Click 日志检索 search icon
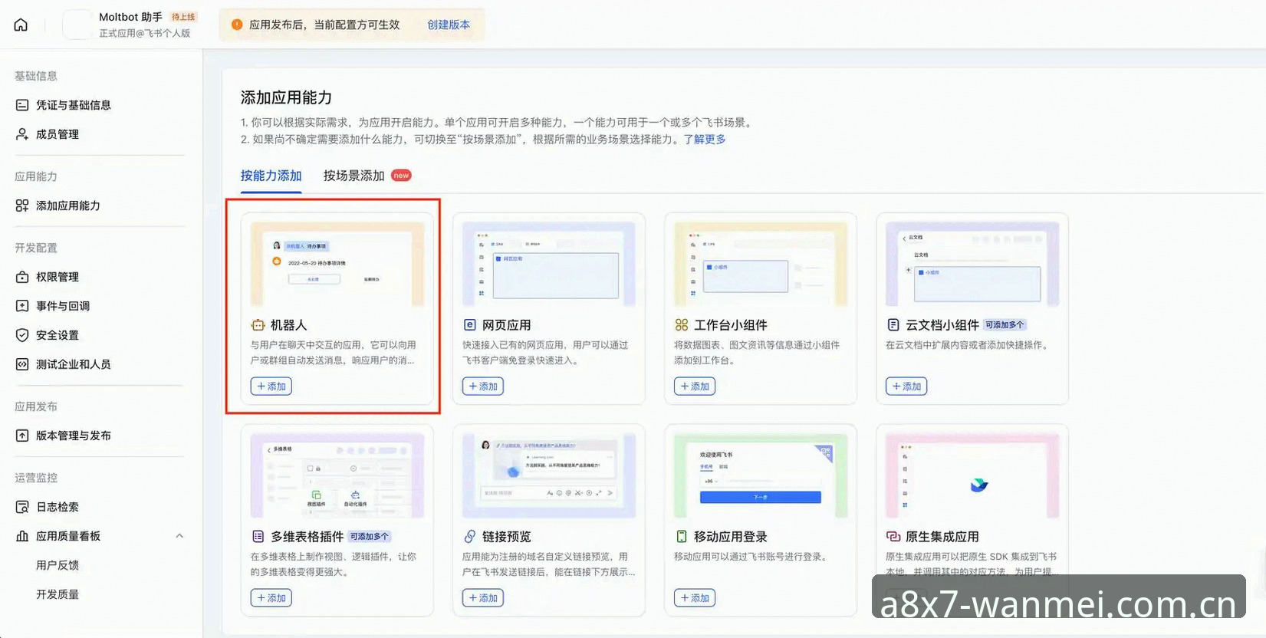 point(22,507)
